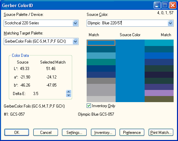Click the source L* value 49.33
The height and width of the screenshot is (141, 178).
pos(25,69)
